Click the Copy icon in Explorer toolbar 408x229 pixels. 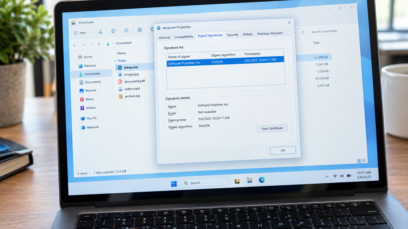pyautogui.click(x=113, y=31)
